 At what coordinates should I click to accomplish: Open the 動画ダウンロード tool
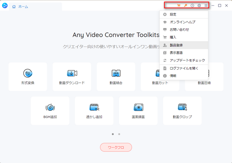click(72, 77)
